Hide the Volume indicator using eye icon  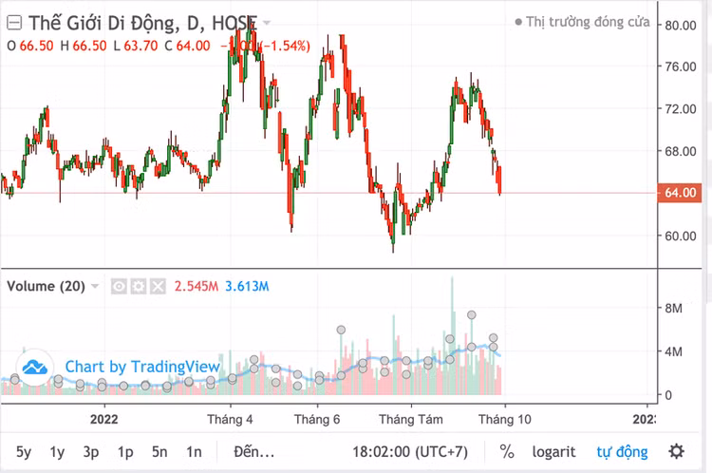tap(121, 286)
